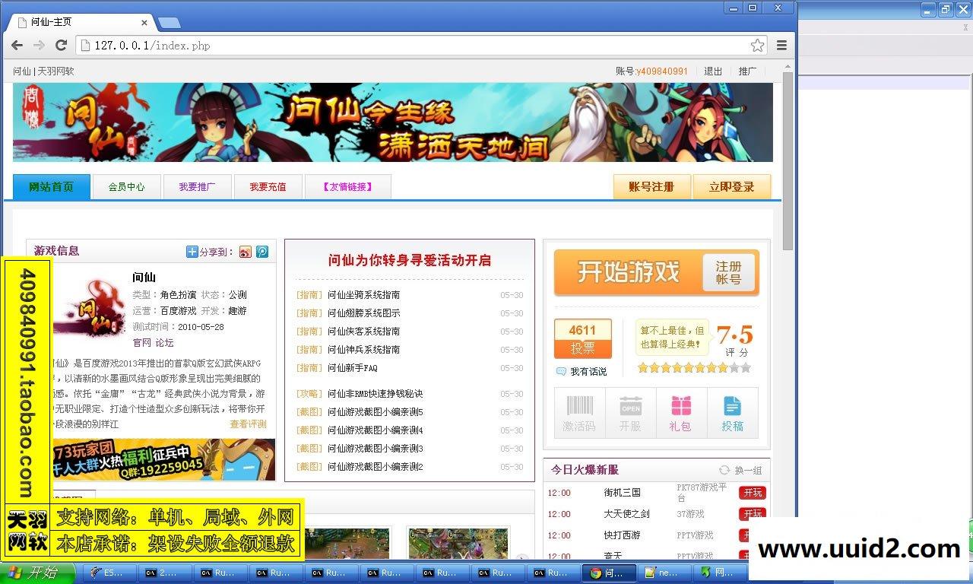
Task: Reload the page via refresh icon
Action: point(62,45)
